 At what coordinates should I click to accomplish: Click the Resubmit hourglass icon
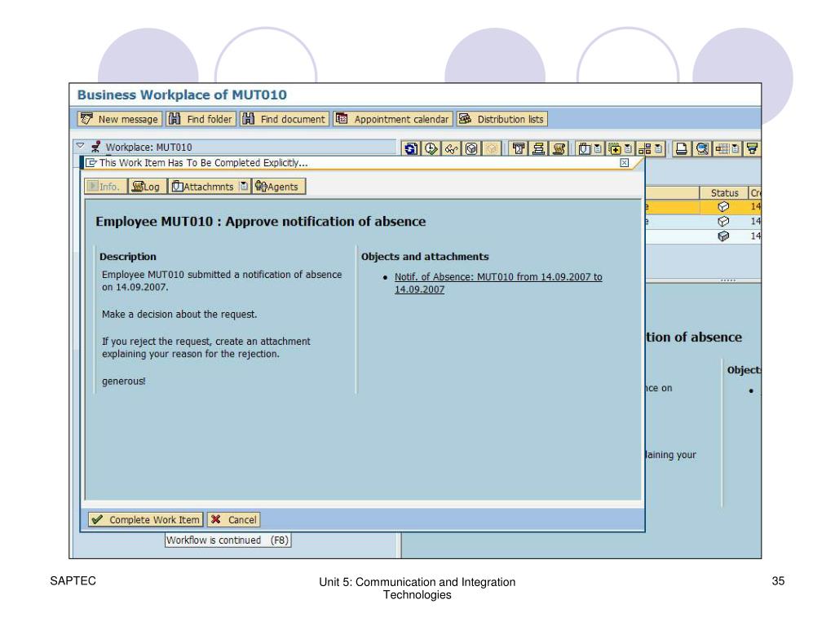coord(519,148)
